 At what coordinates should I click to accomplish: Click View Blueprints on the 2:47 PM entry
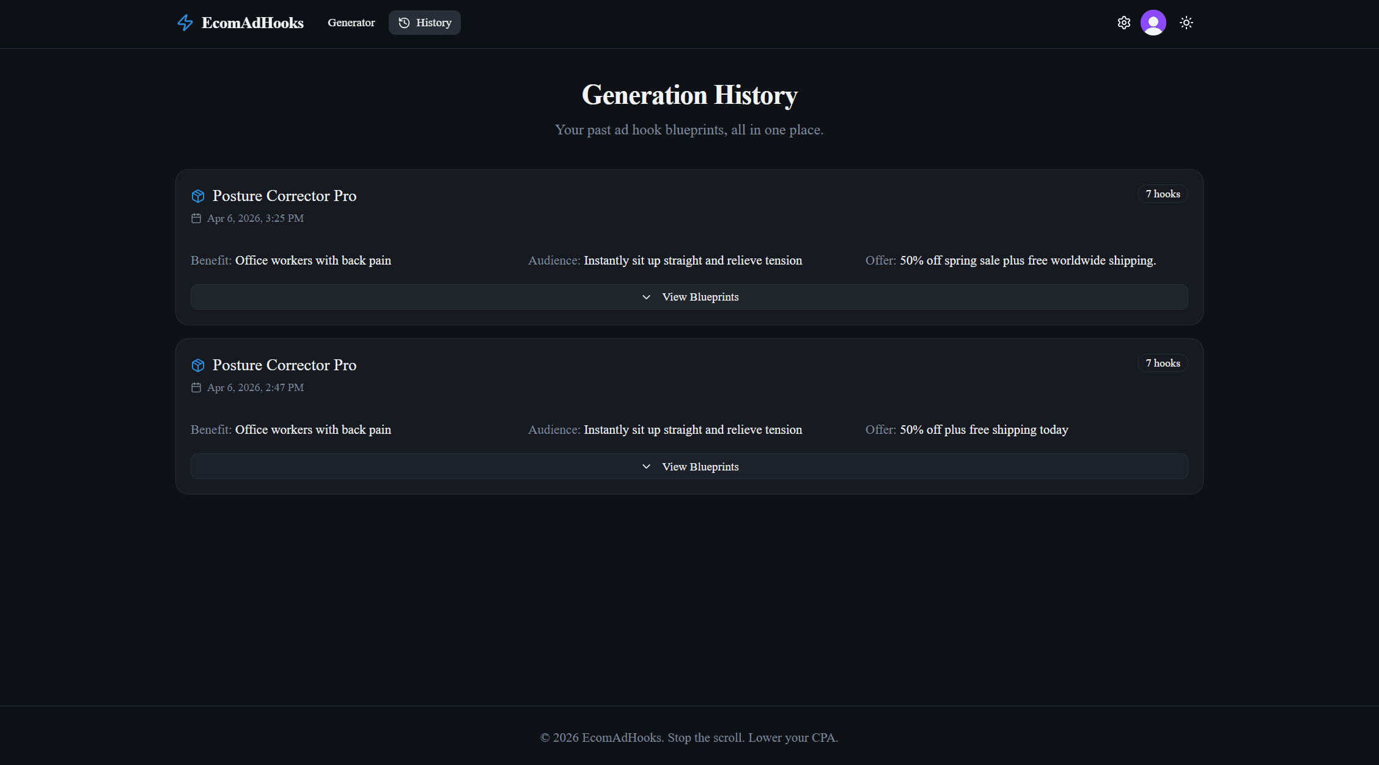pyautogui.click(x=689, y=466)
